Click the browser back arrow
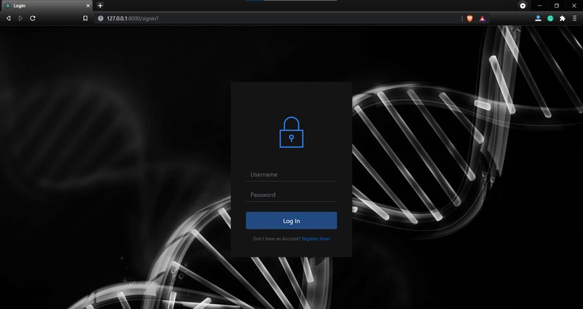 point(8,18)
